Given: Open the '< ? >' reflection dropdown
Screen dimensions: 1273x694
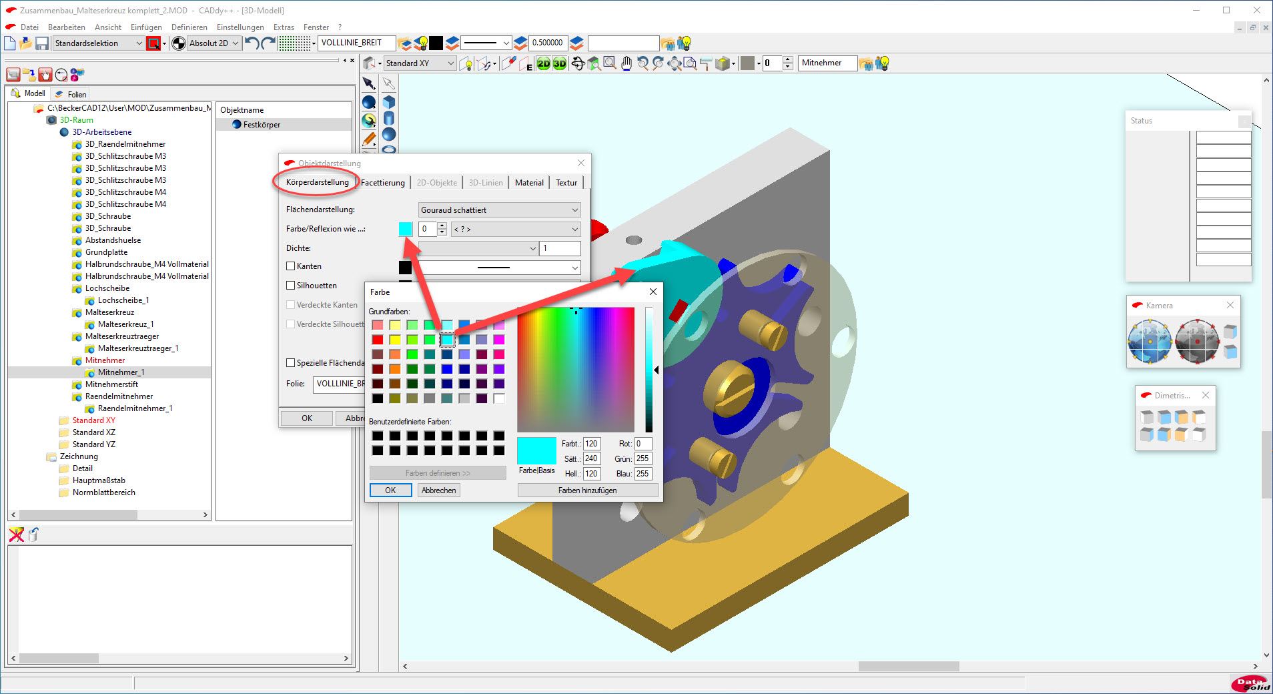Looking at the screenshot, I should click(x=516, y=229).
